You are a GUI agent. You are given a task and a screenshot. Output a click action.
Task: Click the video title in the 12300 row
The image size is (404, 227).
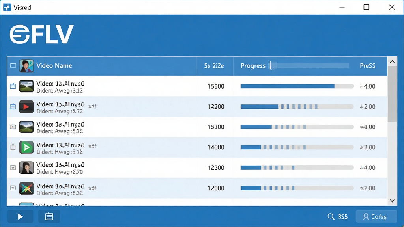(60, 165)
